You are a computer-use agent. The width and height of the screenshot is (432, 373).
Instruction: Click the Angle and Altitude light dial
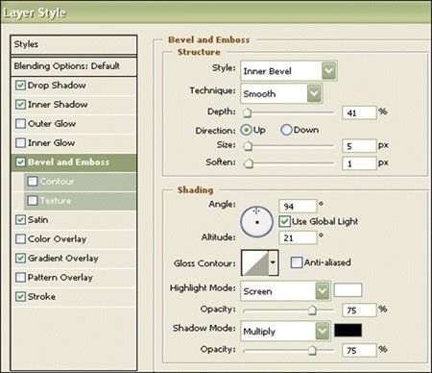[x=256, y=222]
